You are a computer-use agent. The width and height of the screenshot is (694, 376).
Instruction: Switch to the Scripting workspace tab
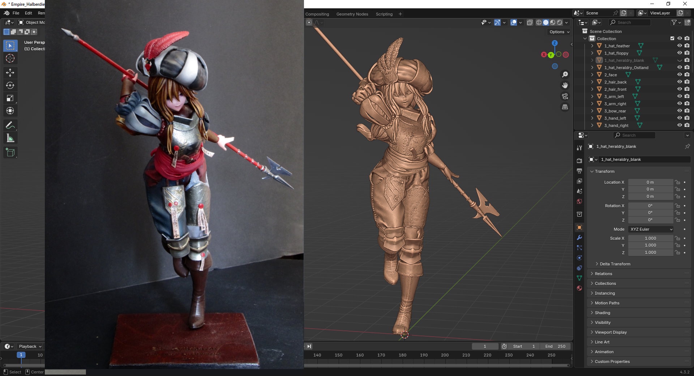(x=384, y=14)
